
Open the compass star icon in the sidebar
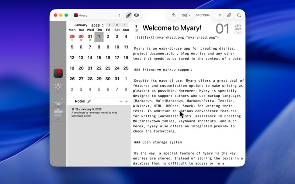58,87
